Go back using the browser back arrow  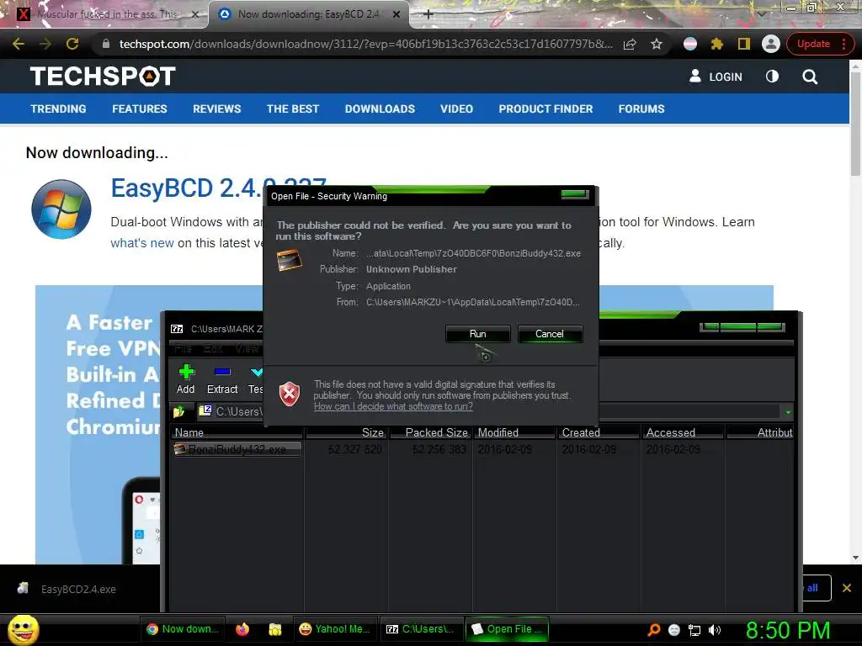click(x=19, y=44)
